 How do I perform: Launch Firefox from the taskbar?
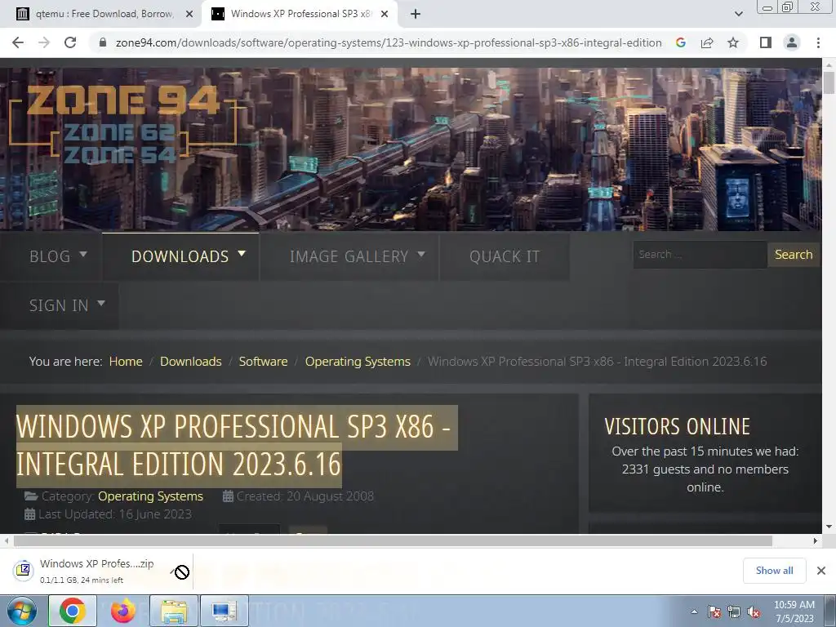(x=123, y=611)
